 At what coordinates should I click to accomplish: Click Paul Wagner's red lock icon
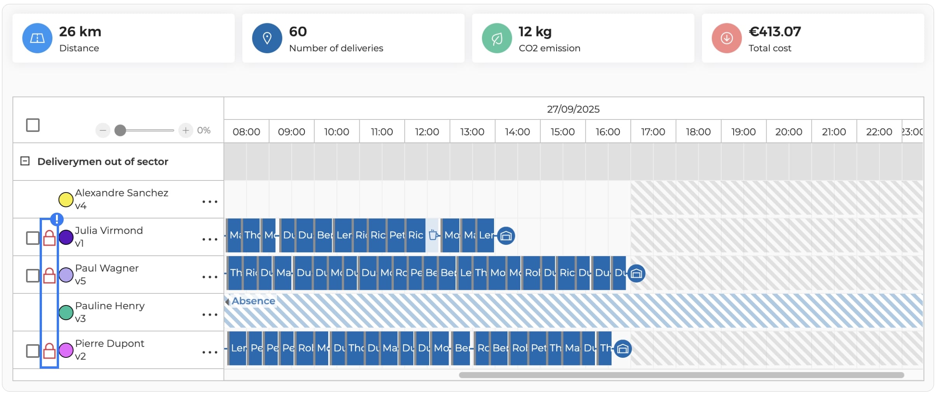tap(49, 276)
